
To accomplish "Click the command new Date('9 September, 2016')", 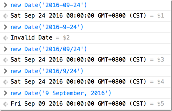I will pos(61,93).
